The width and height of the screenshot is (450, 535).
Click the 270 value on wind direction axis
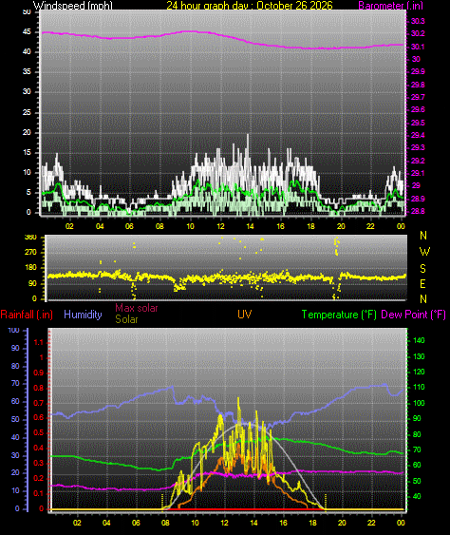click(x=30, y=253)
